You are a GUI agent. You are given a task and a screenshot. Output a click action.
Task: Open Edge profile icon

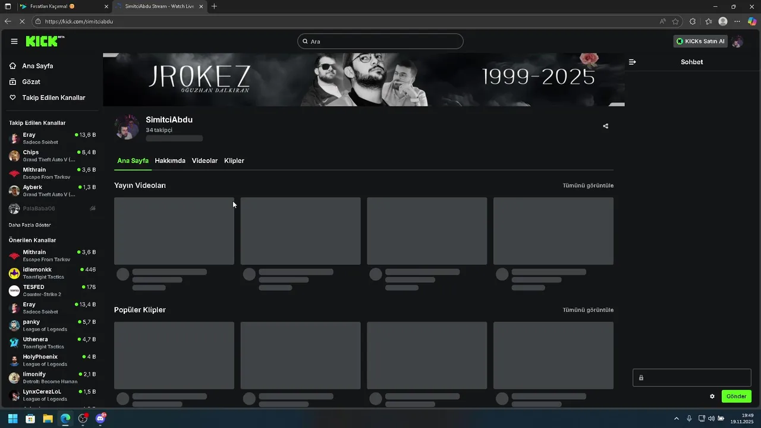tap(723, 21)
